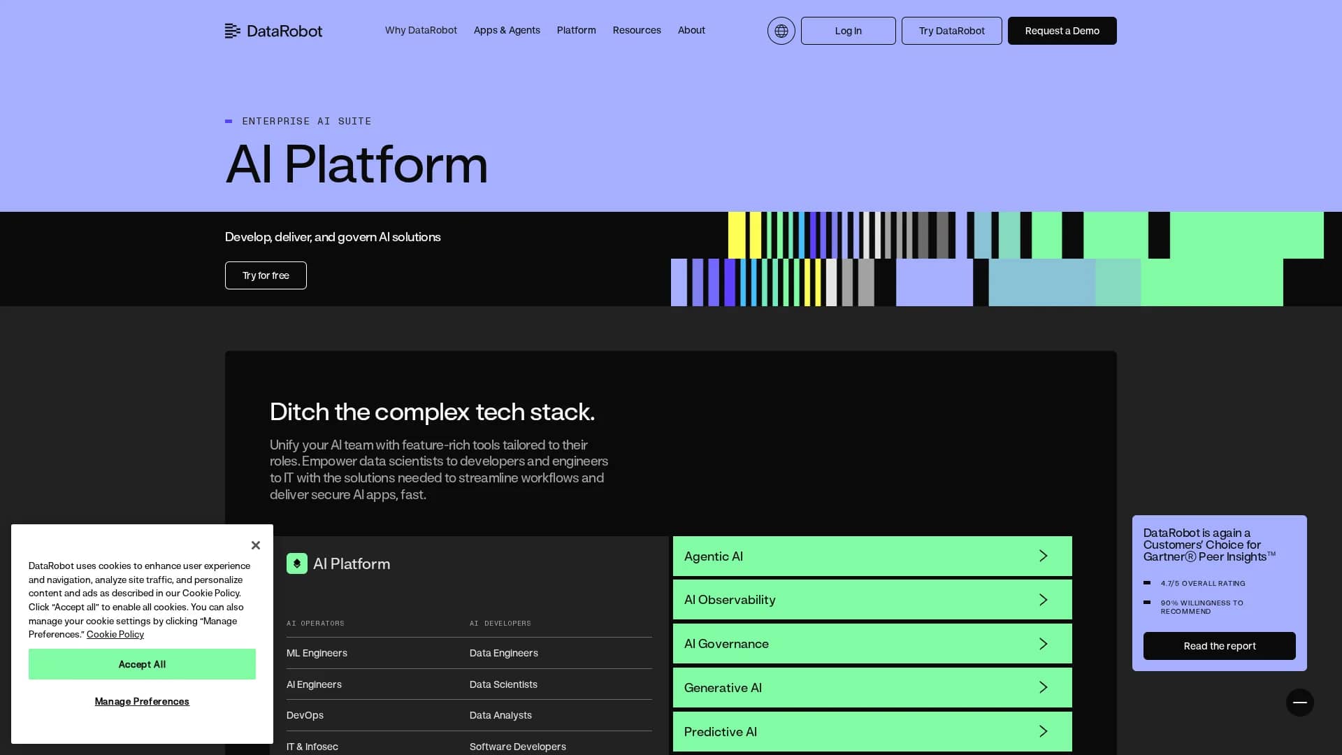Click the AI DEVELOPERS column label
This screenshot has width=1342, height=755.
500,623
